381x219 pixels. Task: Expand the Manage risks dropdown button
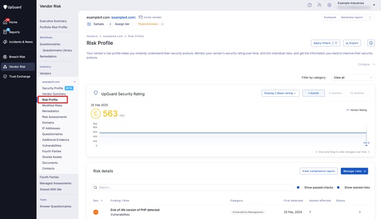[x=354, y=171]
